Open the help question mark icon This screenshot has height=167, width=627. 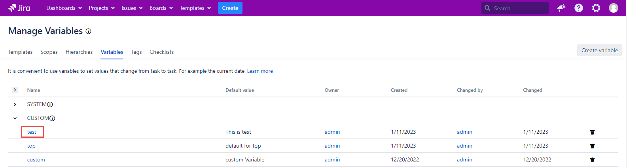[578, 8]
